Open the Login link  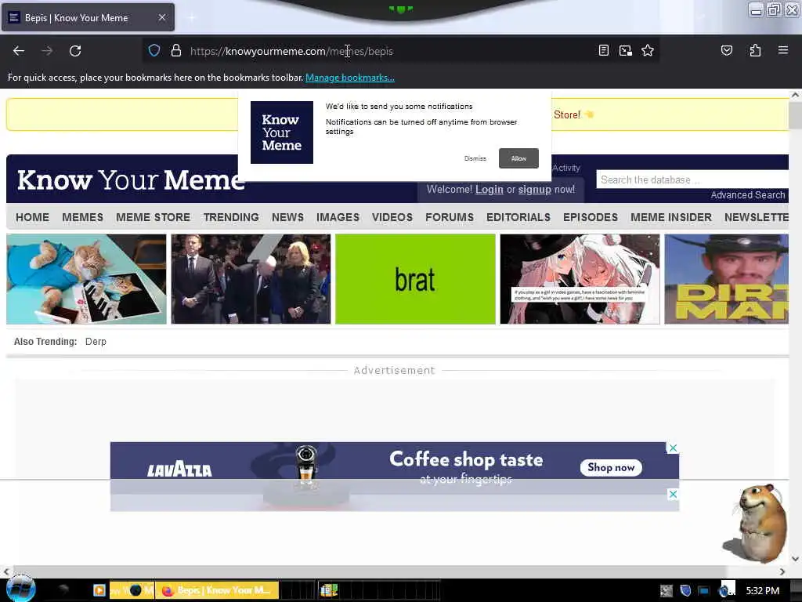click(490, 190)
